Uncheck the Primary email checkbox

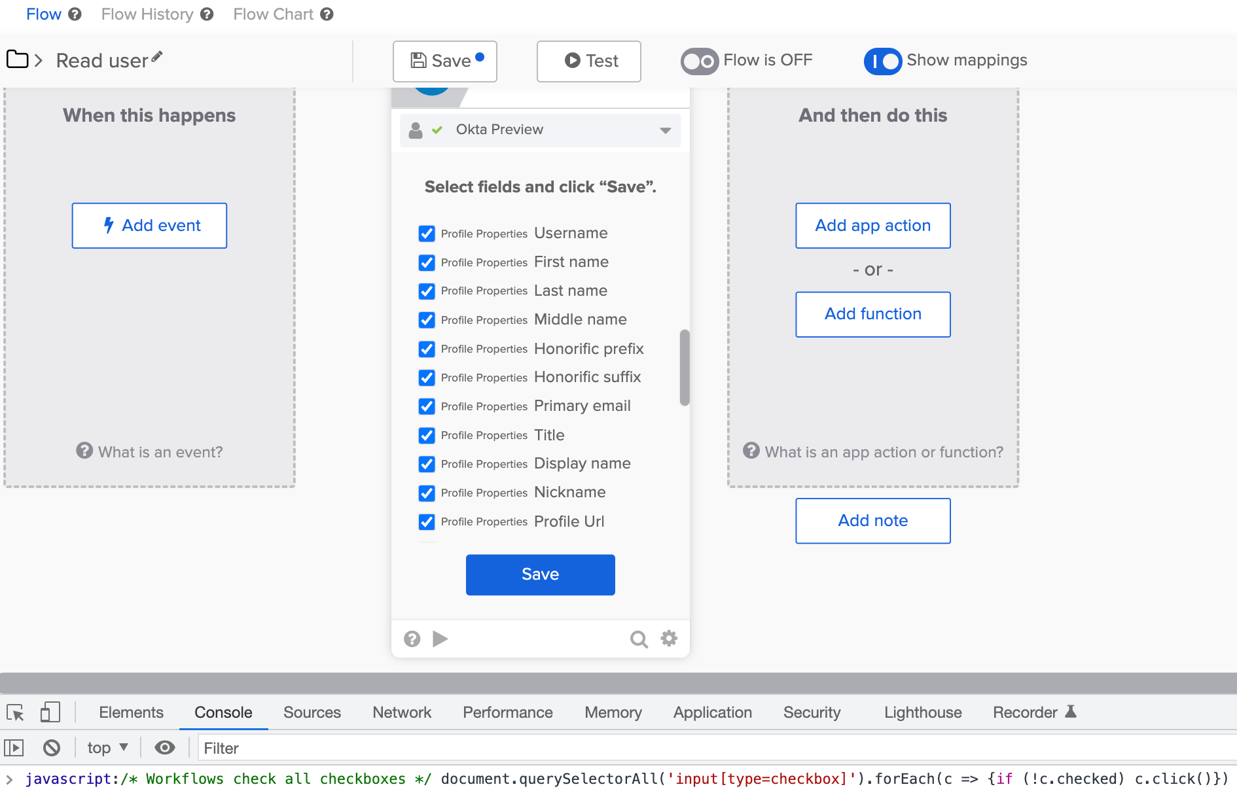[x=427, y=406]
